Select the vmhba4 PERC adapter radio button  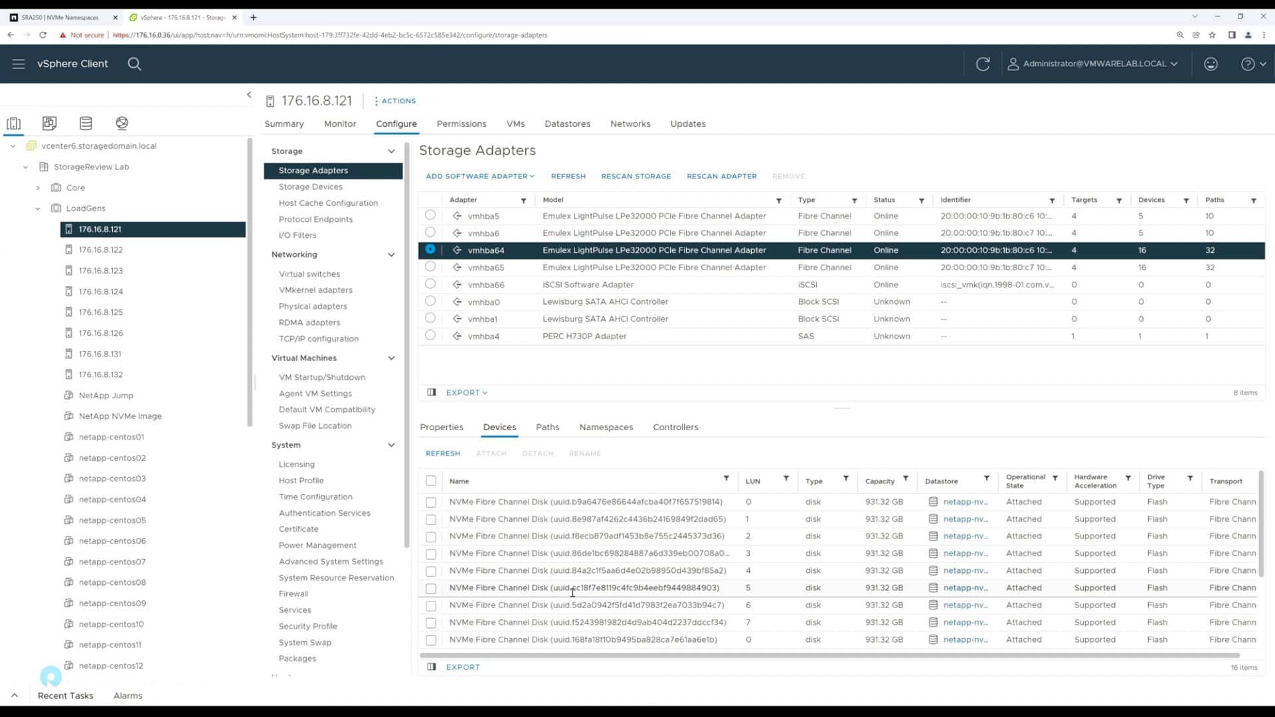(430, 335)
